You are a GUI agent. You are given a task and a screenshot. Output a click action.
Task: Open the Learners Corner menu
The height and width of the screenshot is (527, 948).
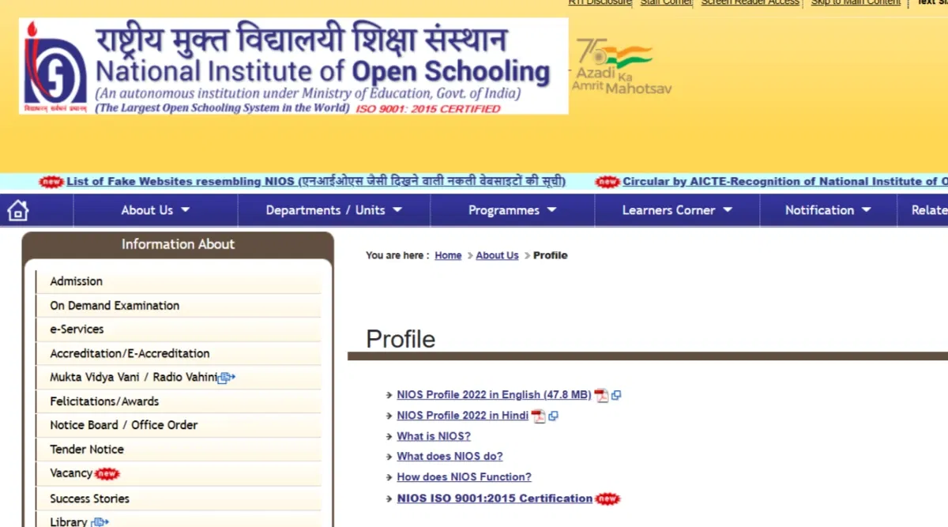(x=677, y=210)
